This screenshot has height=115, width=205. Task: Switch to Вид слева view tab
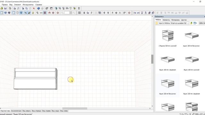[64, 111]
